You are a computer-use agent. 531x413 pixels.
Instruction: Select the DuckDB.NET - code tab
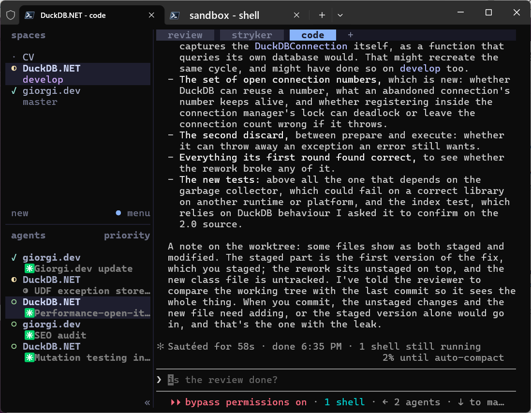pyautogui.click(x=73, y=15)
